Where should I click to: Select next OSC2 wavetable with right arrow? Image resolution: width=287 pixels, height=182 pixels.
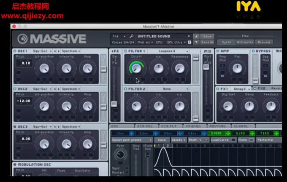click(59, 89)
